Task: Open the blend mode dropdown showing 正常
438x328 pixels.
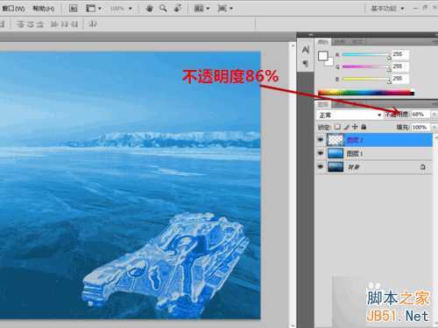Action: click(x=350, y=115)
